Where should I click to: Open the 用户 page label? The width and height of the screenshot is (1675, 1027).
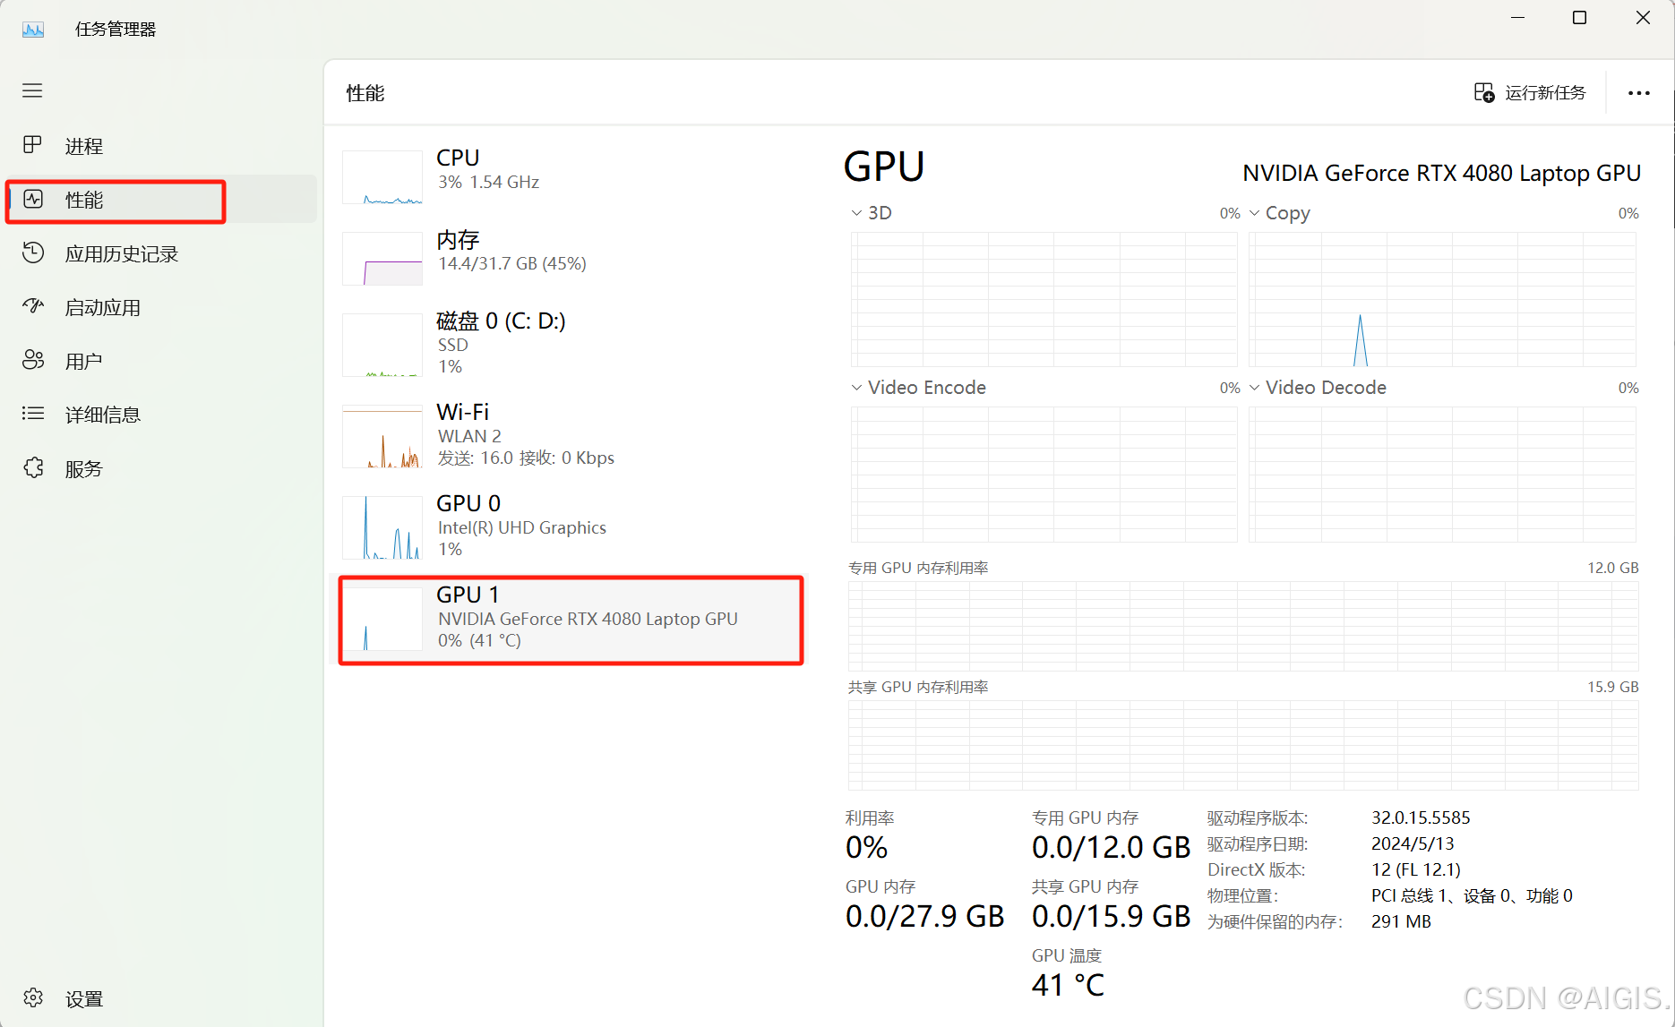click(84, 362)
